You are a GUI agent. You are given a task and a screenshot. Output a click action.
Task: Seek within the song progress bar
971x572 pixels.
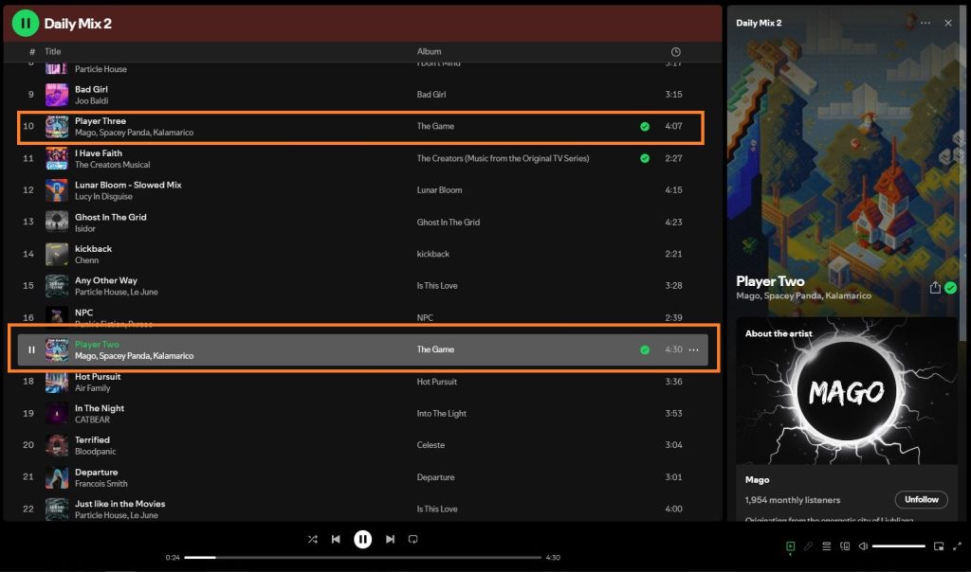click(363, 557)
